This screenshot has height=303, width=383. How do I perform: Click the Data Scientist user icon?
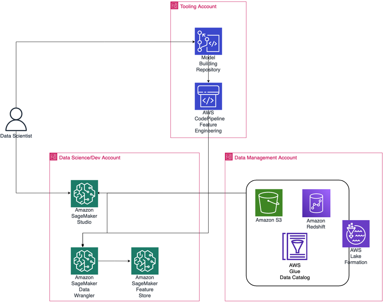pyautogui.click(x=16, y=120)
